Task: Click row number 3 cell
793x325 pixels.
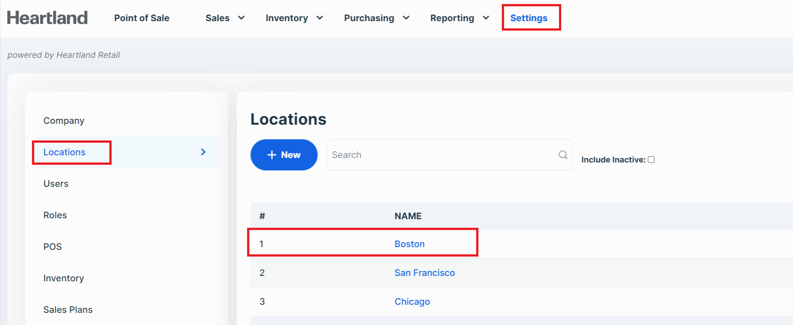Action: [x=262, y=302]
